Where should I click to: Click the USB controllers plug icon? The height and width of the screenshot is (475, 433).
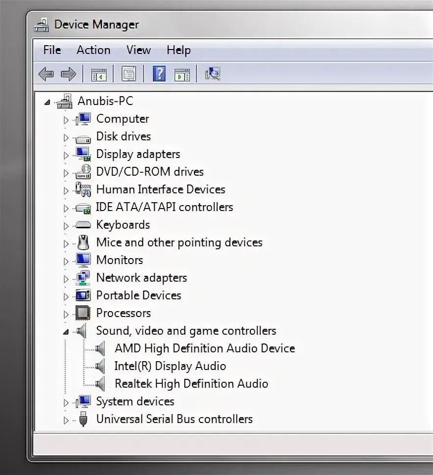[83, 419]
